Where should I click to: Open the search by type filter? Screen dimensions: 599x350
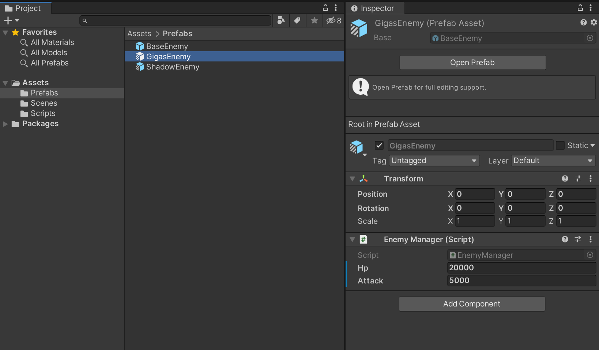(x=280, y=20)
